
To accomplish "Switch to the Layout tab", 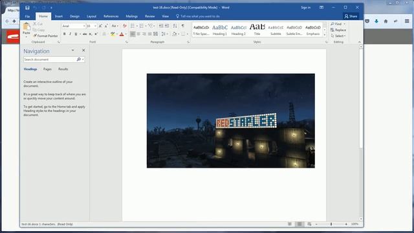I will (91, 16).
